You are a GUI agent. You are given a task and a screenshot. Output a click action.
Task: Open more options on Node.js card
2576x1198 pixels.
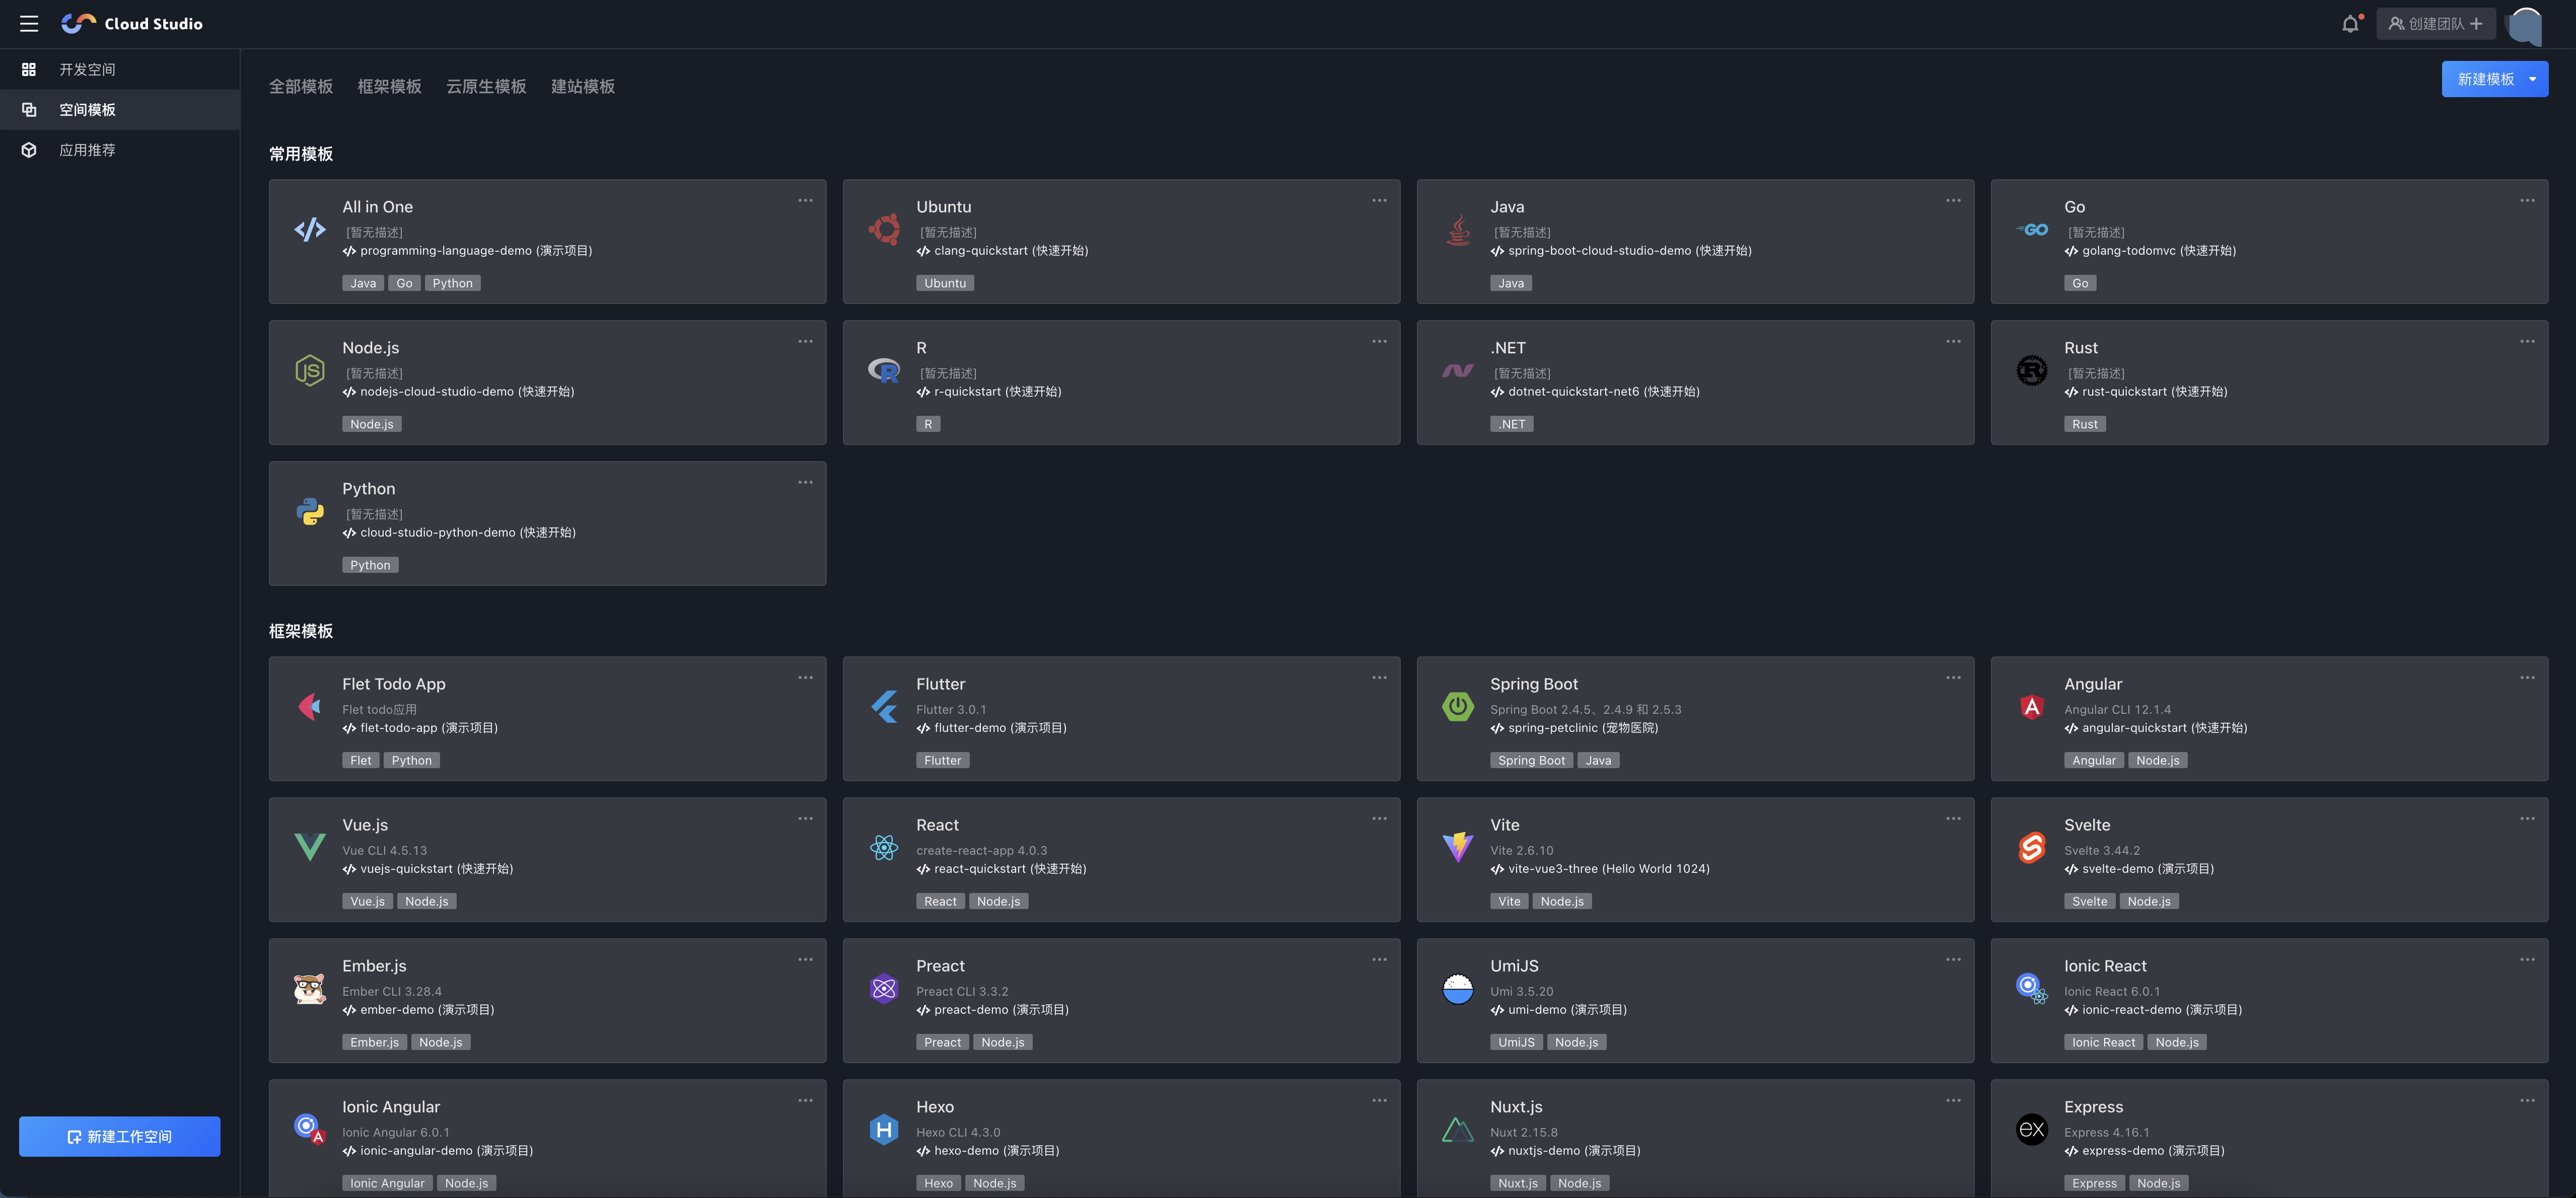coord(805,341)
